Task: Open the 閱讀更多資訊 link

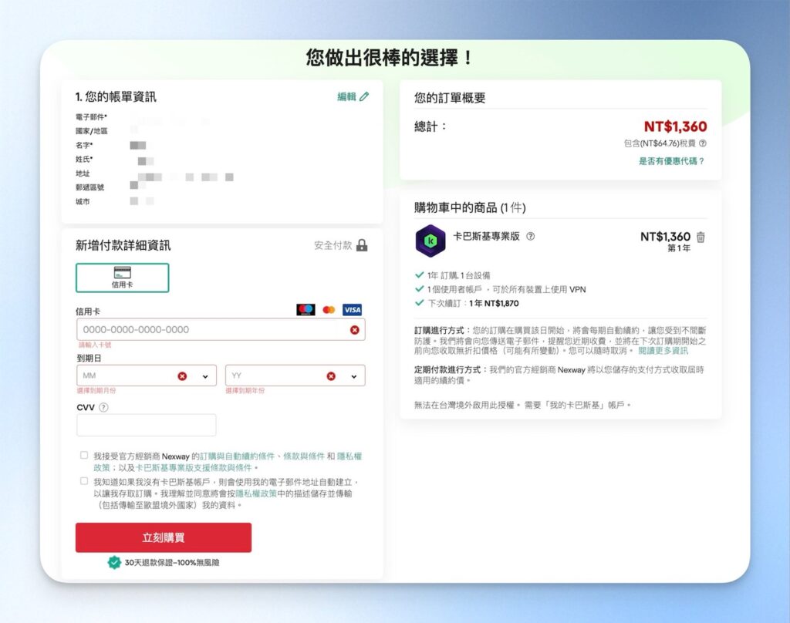Action: (663, 351)
